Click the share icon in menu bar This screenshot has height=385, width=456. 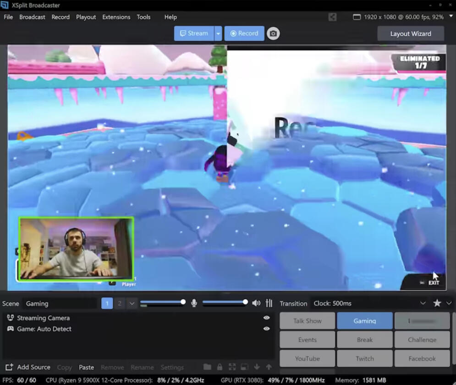[x=332, y=17]
